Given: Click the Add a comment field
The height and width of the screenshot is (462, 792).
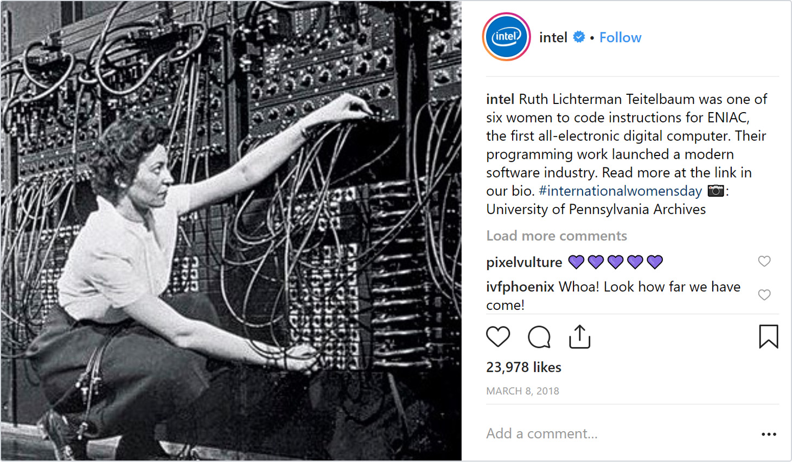Looking at the screenshot, I should click(x=618, y=433).
